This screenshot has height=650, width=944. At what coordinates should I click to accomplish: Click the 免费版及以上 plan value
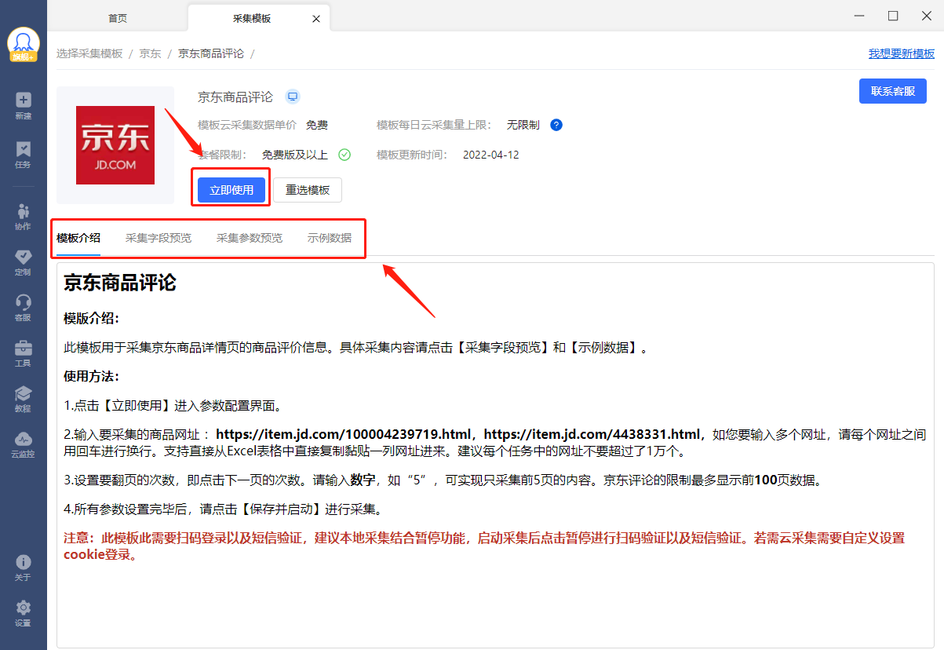click(x=295, y=155)
